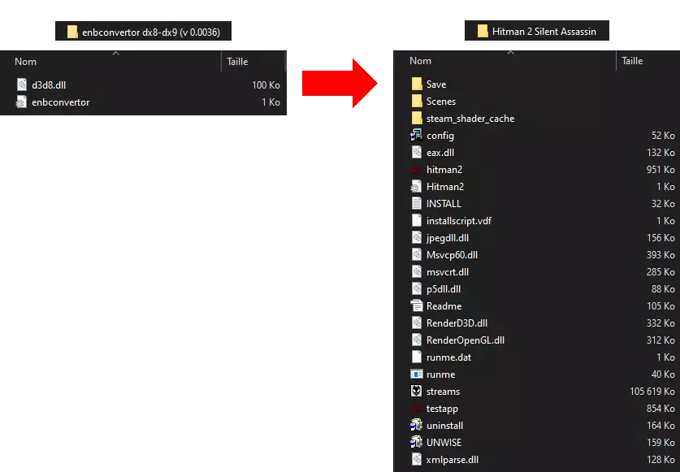680x472 pixels.
Task: Select the runme.dat file name
Action: click(x=448, y=357)
